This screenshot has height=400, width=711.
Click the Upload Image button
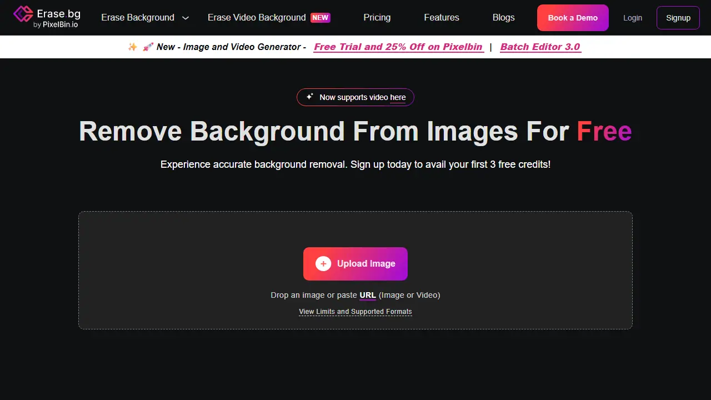(x=355, y=264)
